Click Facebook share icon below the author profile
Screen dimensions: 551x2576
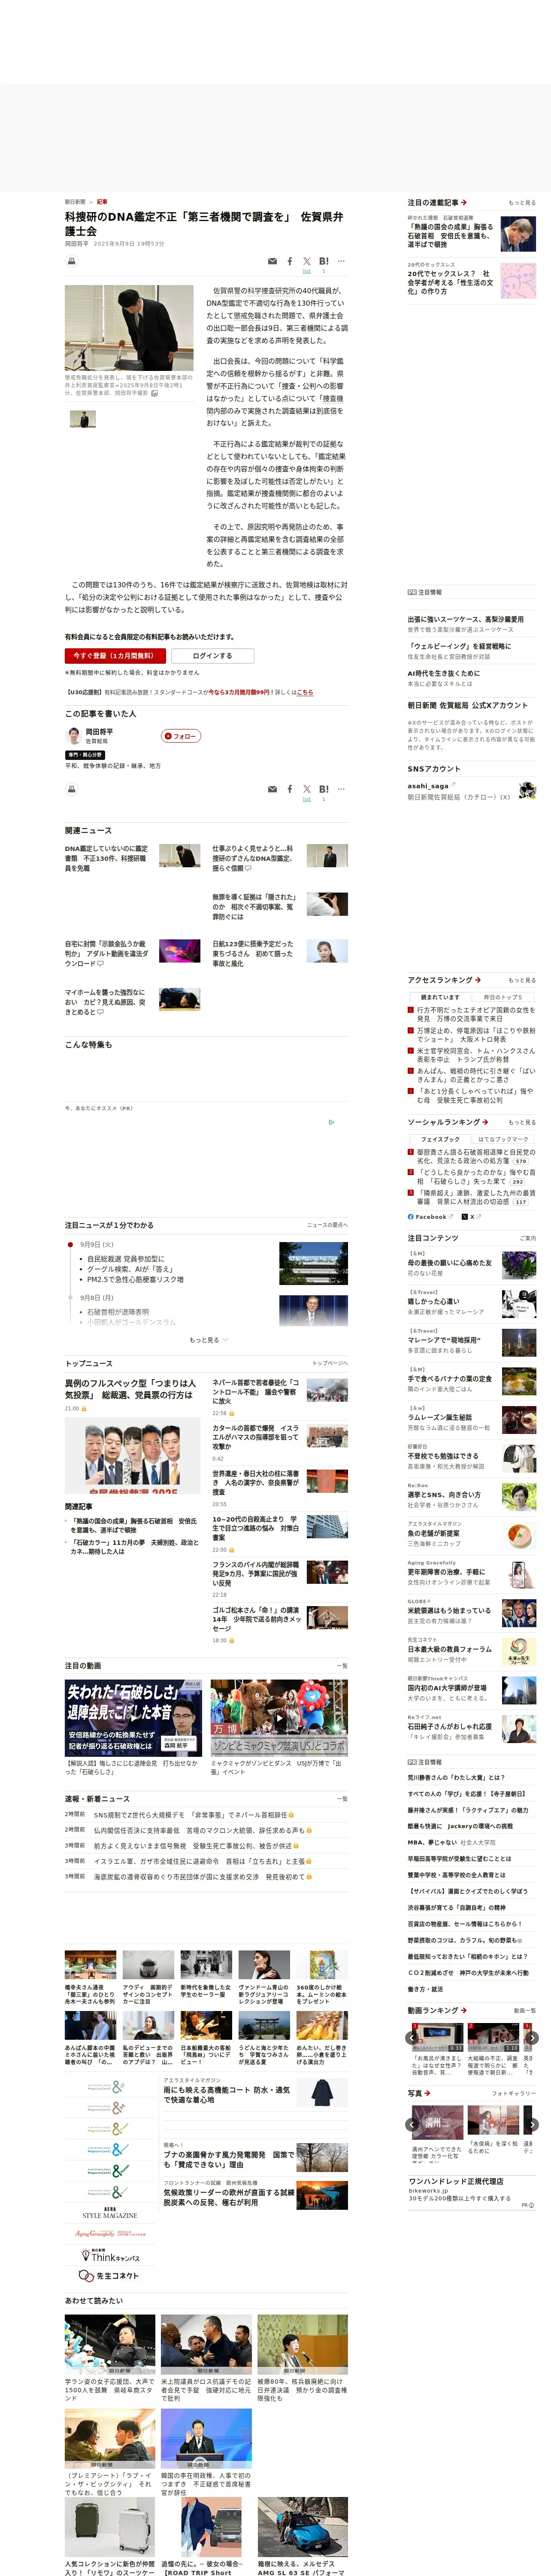tap(290, 790)
